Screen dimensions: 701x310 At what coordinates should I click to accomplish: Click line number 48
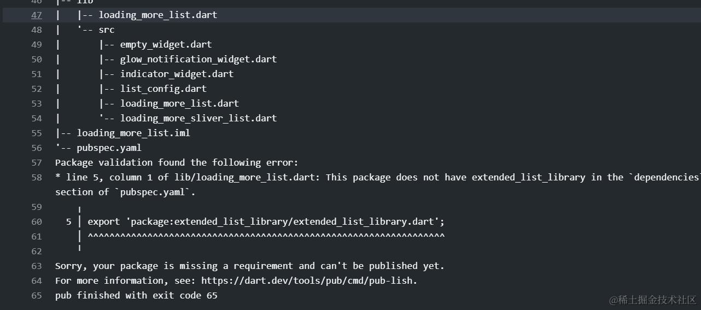[36, 30]
